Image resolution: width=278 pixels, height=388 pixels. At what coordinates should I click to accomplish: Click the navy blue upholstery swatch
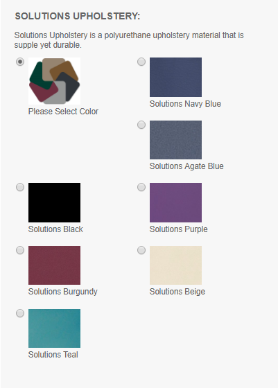point(176,77)
